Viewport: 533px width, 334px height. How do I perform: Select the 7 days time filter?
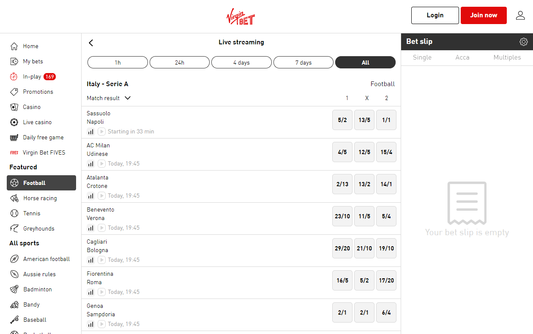303,62
